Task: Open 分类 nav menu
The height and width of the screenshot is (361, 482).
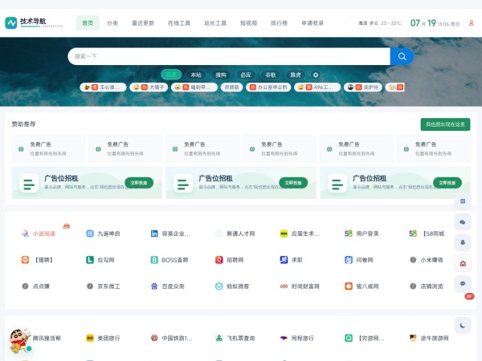Action: 112,23
